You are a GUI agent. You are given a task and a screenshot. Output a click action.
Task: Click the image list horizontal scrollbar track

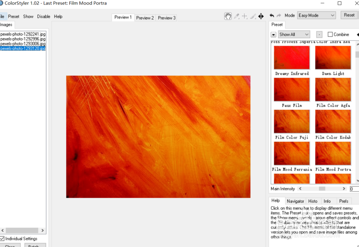[x=22, y=230]
